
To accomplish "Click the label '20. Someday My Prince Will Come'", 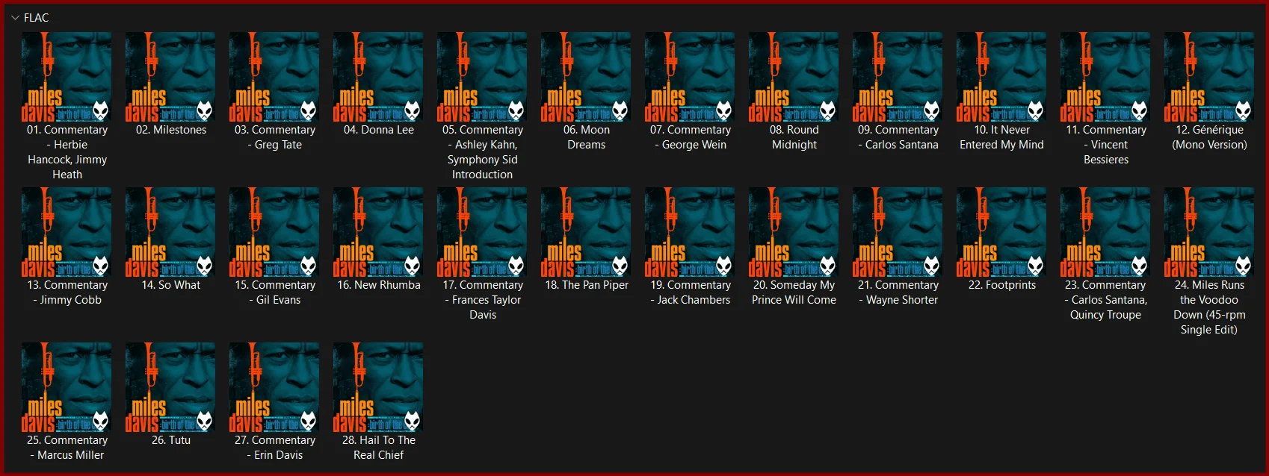I will [794, 292].
